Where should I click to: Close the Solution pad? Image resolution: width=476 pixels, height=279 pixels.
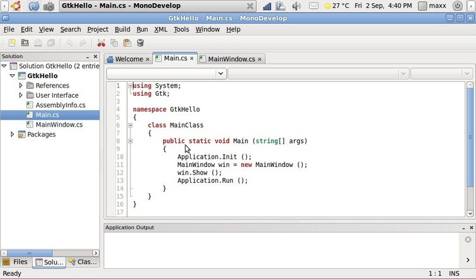[x=96, y=57]
